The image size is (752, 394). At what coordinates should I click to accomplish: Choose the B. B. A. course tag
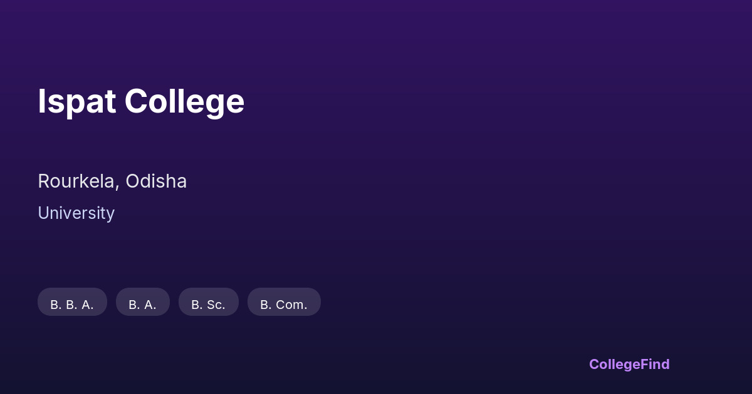(x=72, y=304)
